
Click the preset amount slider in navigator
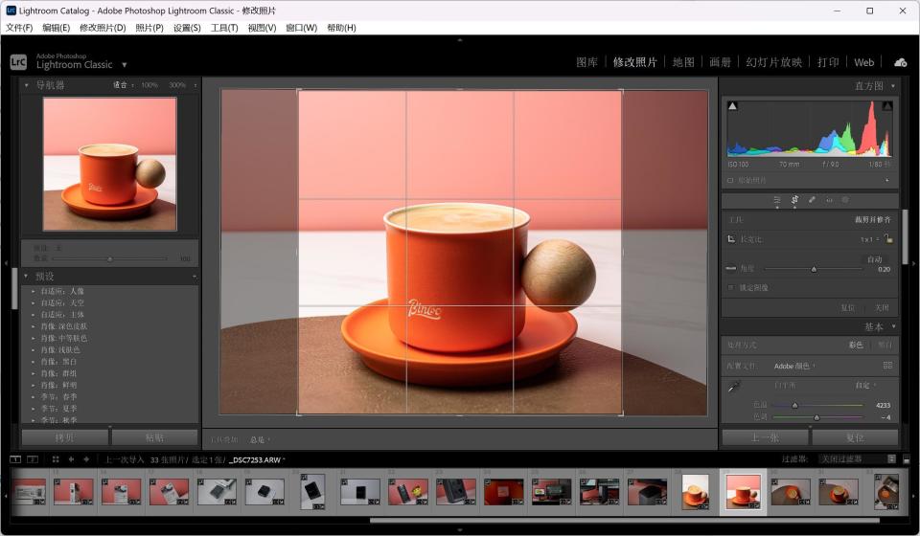(x=109, y=259)
